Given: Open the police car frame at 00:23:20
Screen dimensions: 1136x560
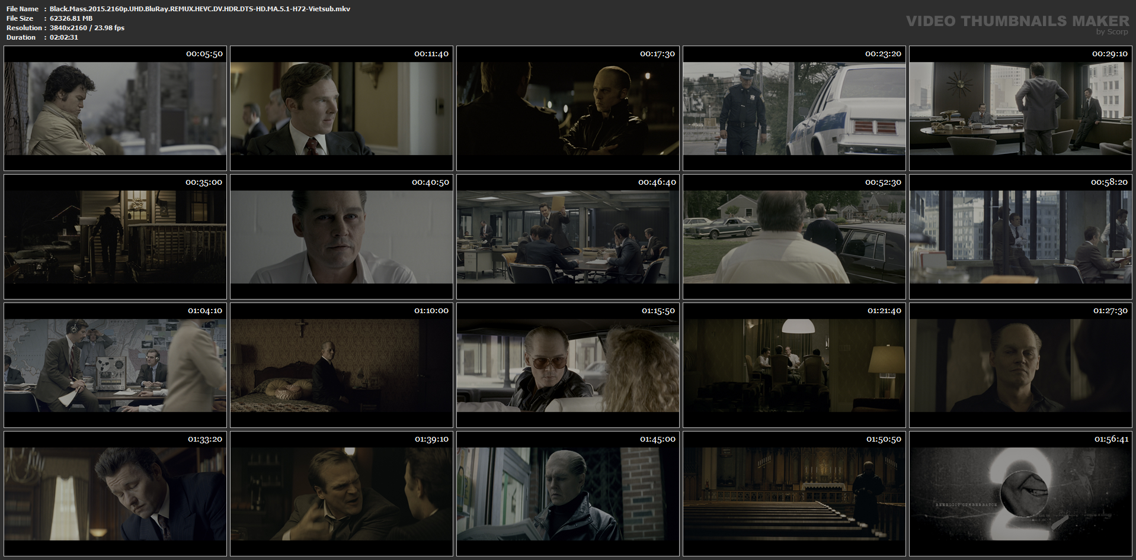Looking at the screenshot, I should pos(794,108).
